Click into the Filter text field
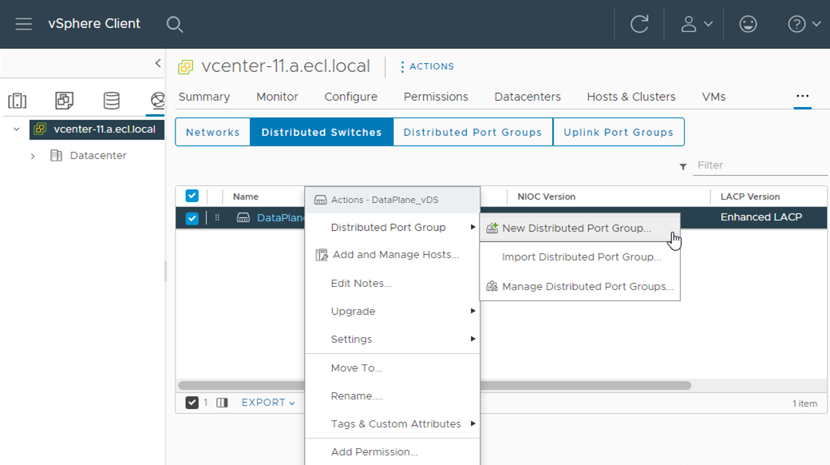Image resolution: width=830 pixels, height=465 pixels. [x=749, y=165]
